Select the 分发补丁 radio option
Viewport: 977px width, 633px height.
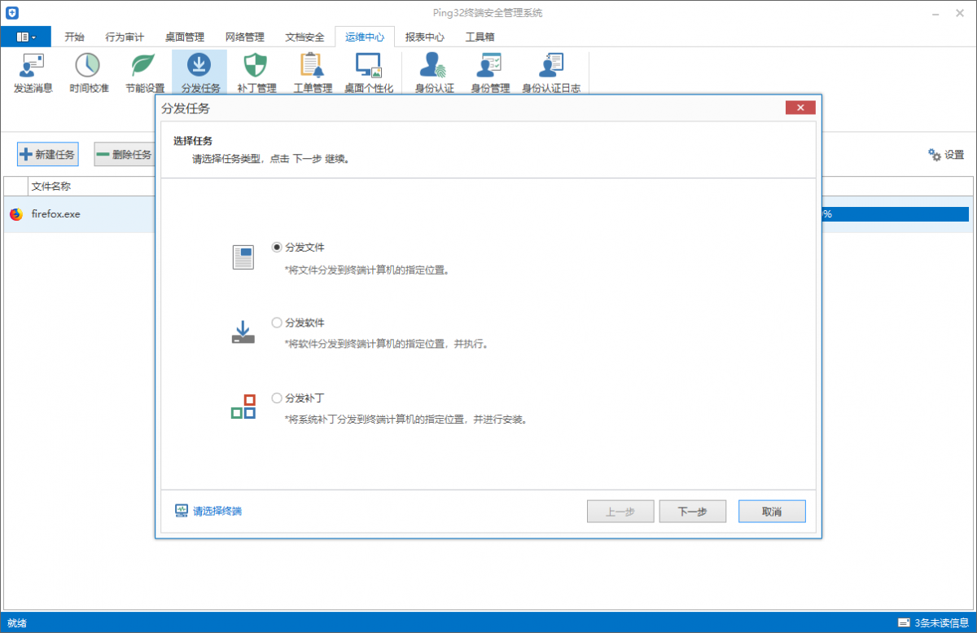click(277, 398)
